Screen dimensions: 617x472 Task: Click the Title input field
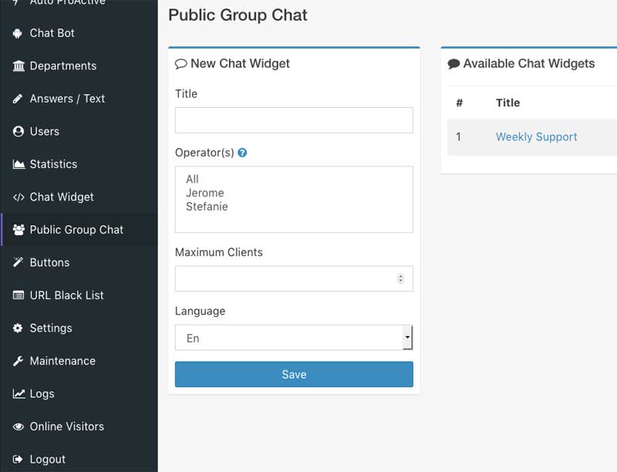tap(294, 120)
